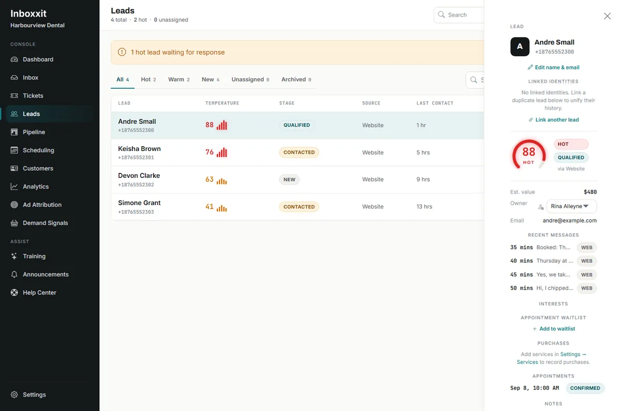
Task: Click the hot lead waiting banner
Action: click(x=297, y=52)
